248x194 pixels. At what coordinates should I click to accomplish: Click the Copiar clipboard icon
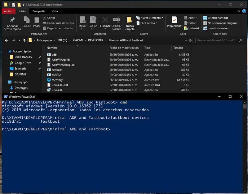click(27, 20)
